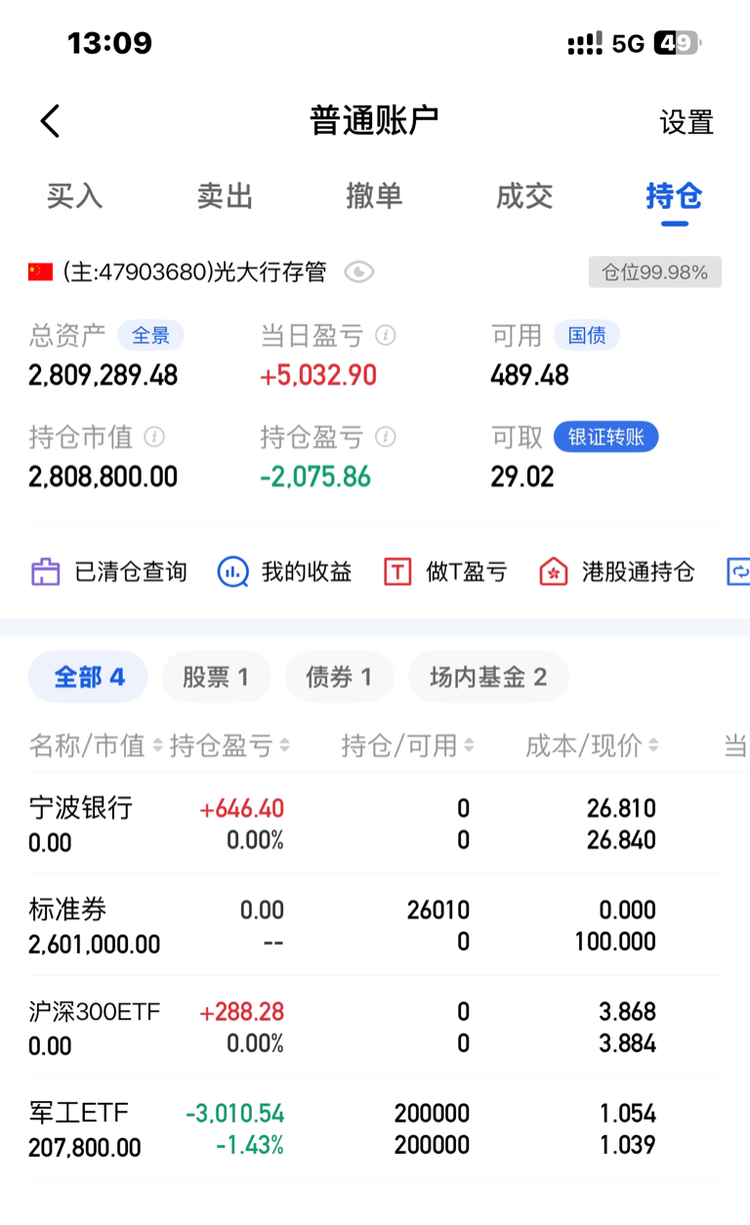This screenshot has width=750, height=1225.
Task: Sort by 持仓盈亏 column header
Action: pyautogui.click(x=229, y=746)
